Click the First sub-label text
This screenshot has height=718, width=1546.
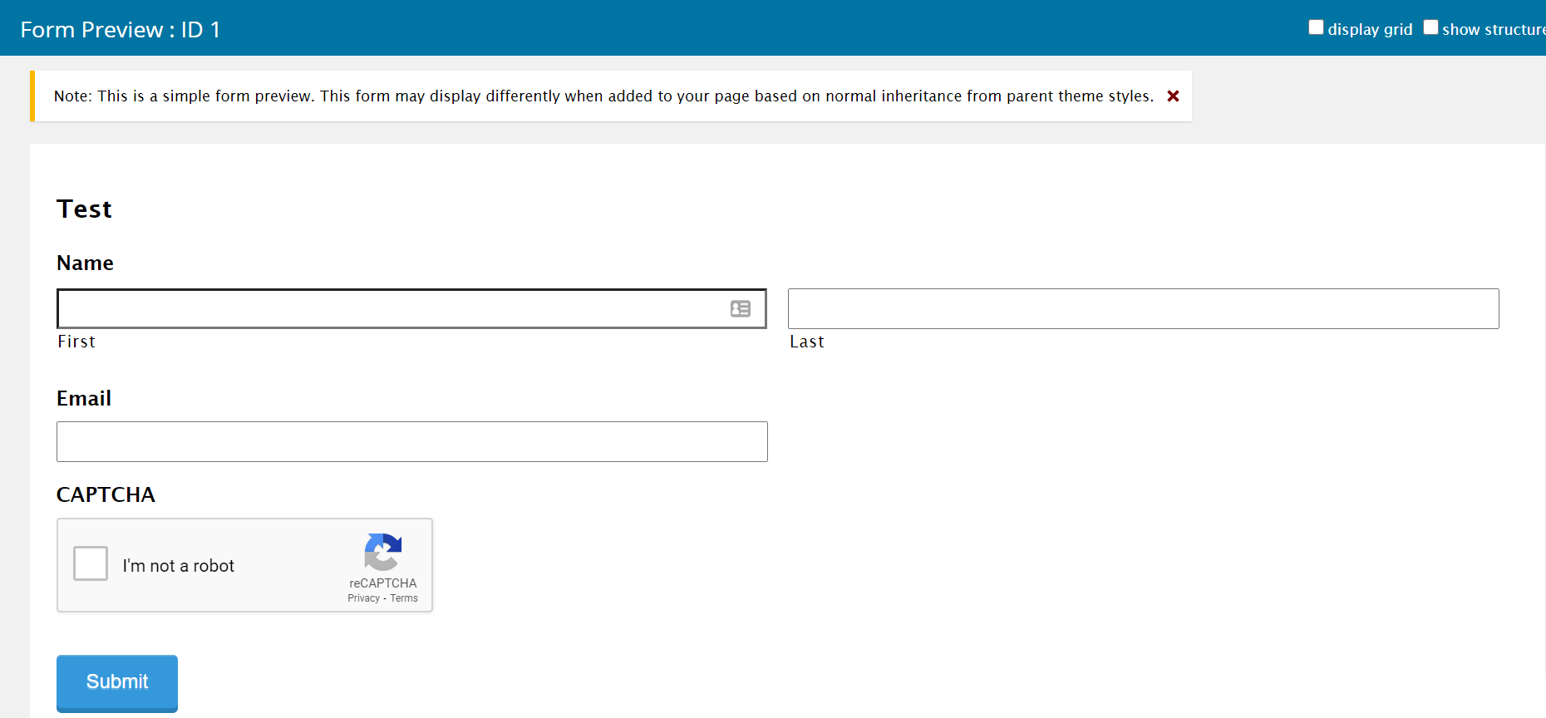76,342
